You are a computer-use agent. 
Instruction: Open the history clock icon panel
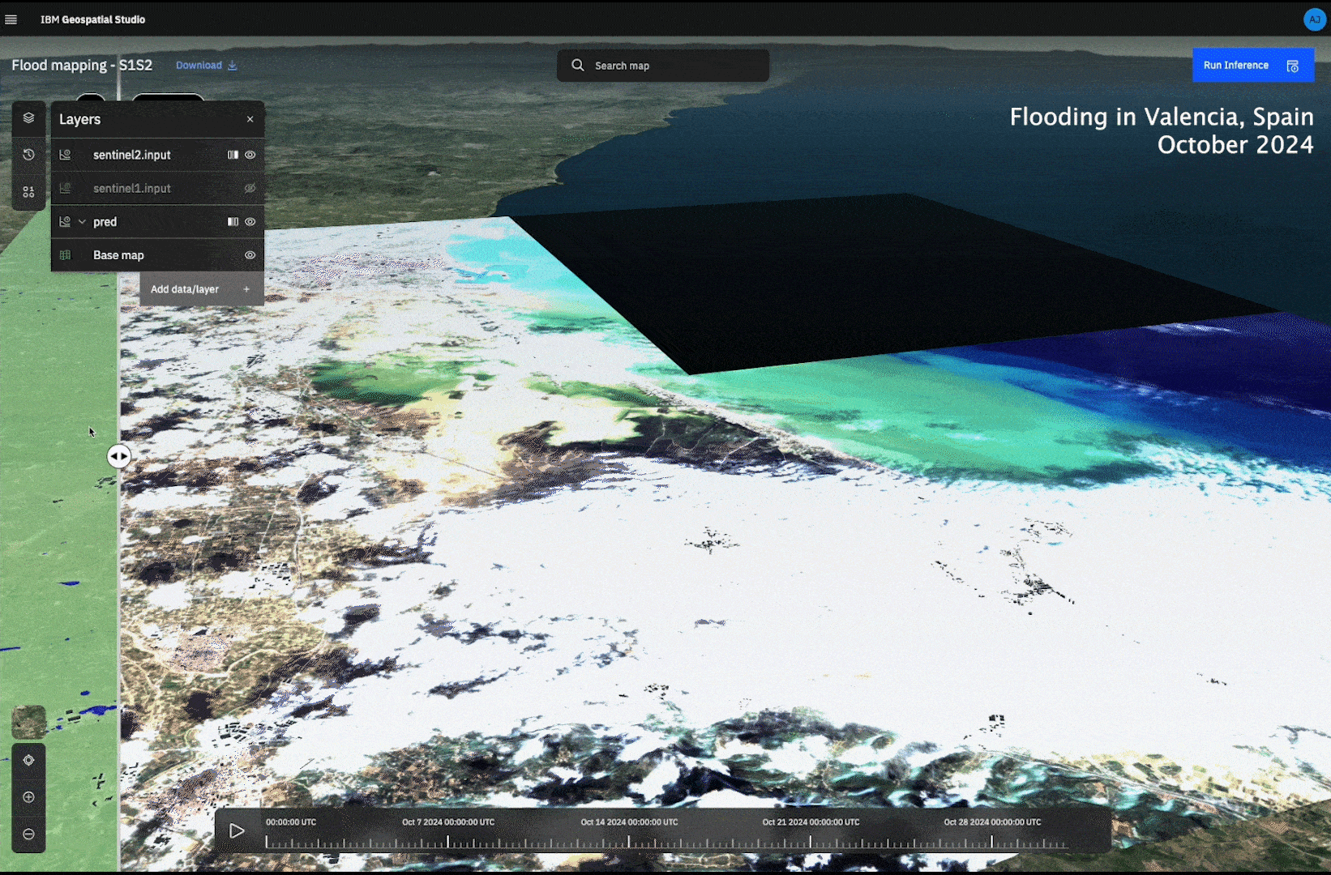(x=28, y=155)
